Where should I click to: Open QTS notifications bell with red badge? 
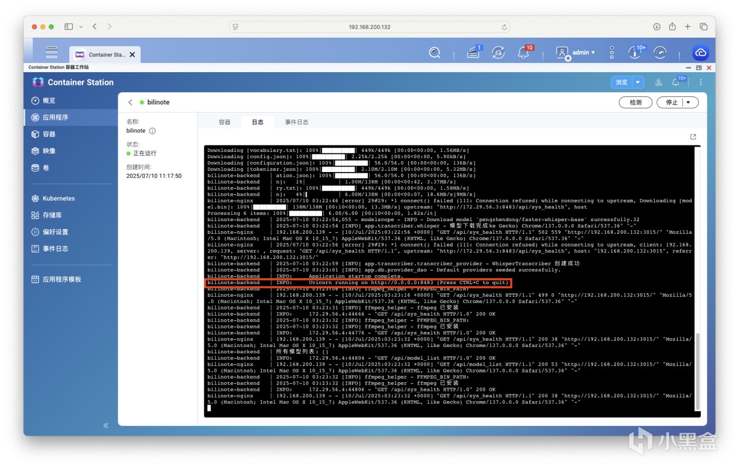click(x=524, y=53)
